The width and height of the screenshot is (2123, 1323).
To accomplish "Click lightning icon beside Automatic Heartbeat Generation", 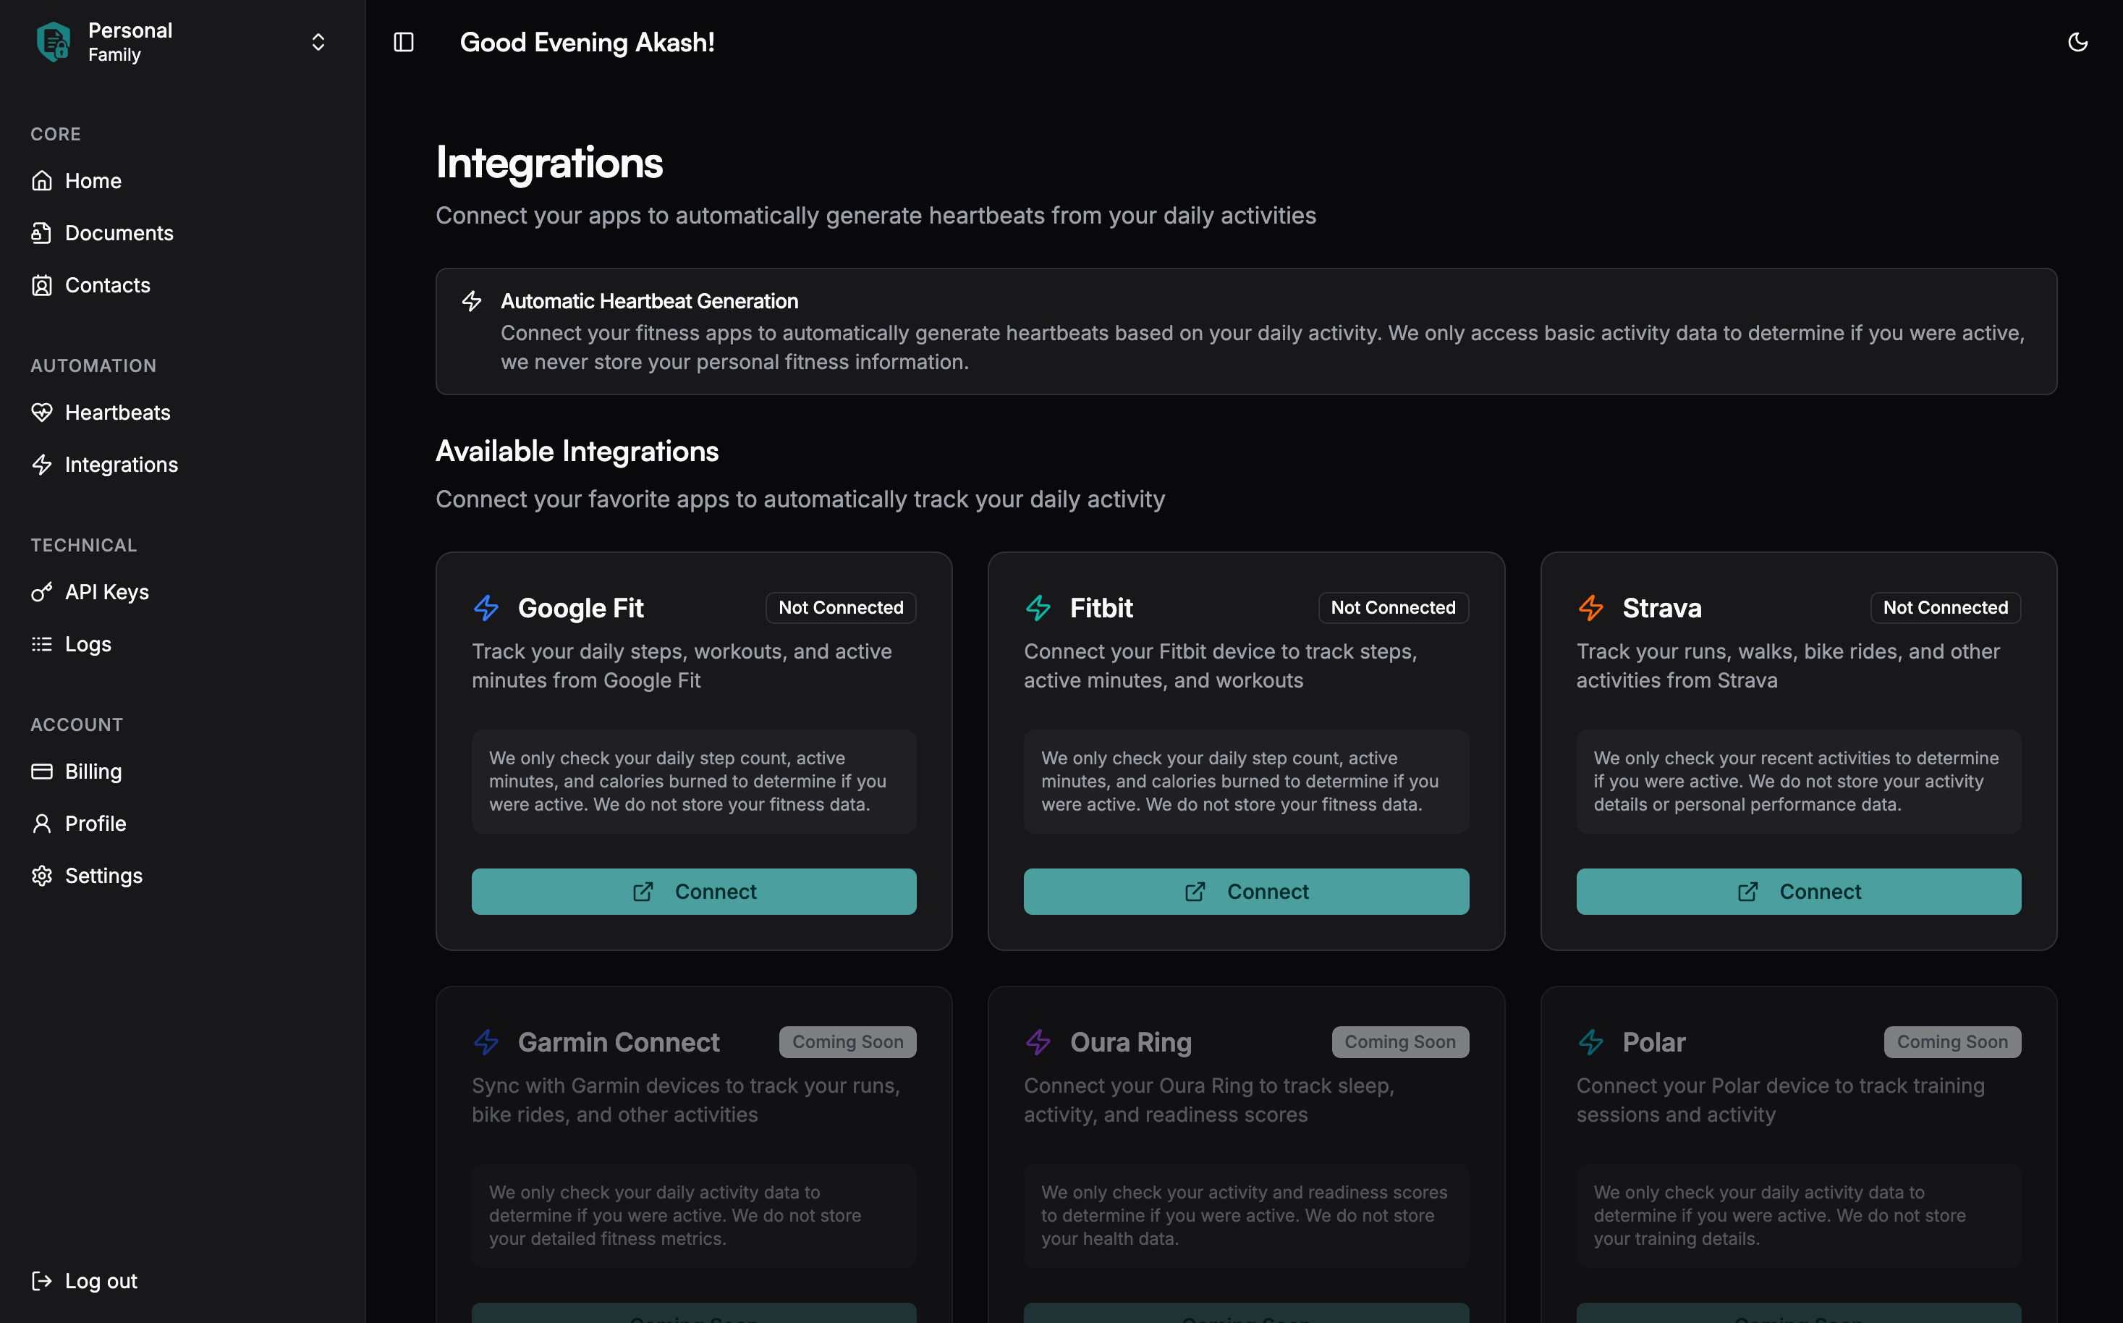I will pos(472,301).
